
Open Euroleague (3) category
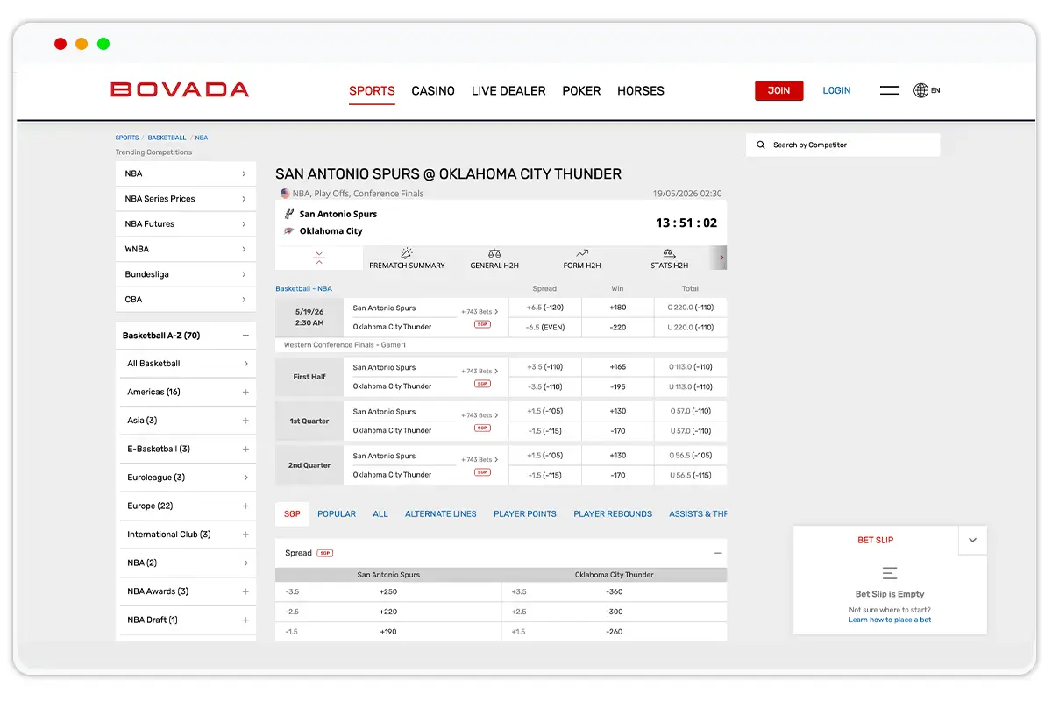click(x=186, y=478)
